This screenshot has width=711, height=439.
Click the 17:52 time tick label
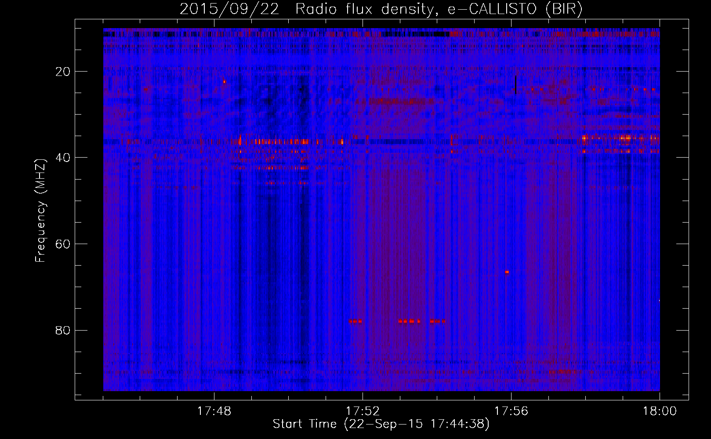(x=363, y=411)
